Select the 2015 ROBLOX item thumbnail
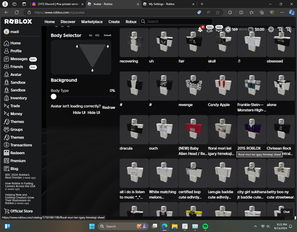The width and height of the screenshot is (297, 232). [252, 129]
